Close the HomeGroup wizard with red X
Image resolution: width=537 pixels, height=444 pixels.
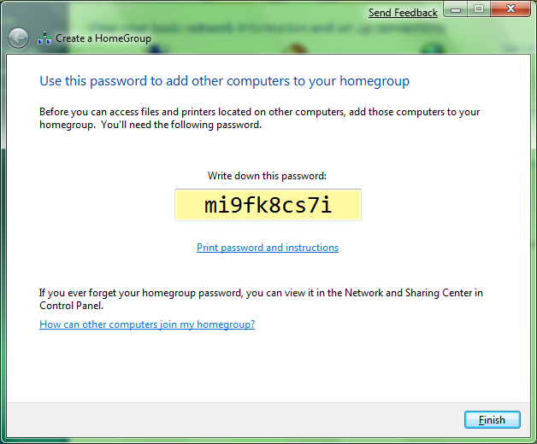point(510,9)
